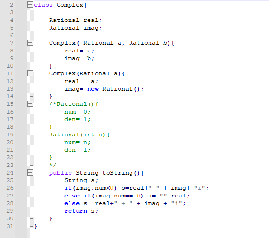The height and width of the screenshot is (238, 269).
Task: Click the comment end marker on line 23
Action: click(53, 165)
